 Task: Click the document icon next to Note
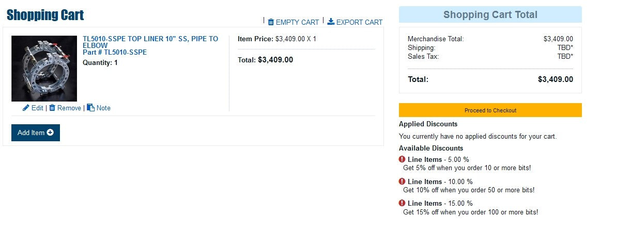coord(90,108)
